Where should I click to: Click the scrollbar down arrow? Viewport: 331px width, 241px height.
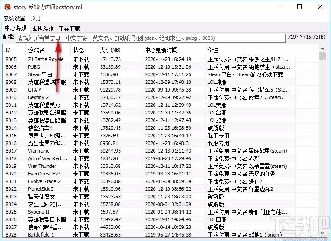[x=322, y=233]
